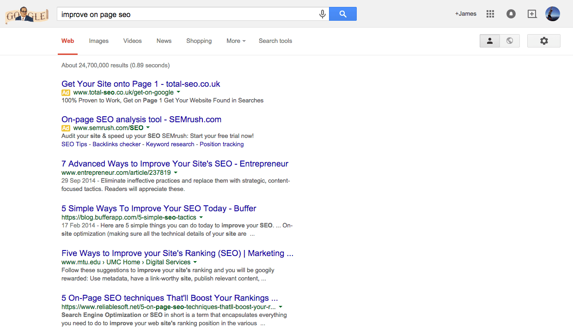Click the Ad badge beside total-seo URL
This screenshot has height=328, width=573.
point(66,92)
